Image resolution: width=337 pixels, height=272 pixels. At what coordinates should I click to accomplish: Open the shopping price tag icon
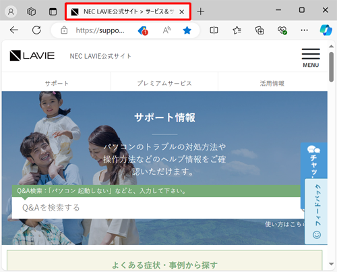point(143,30)
